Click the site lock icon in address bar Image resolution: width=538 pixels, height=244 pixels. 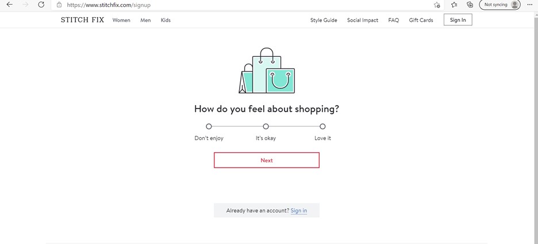point(59,5)
